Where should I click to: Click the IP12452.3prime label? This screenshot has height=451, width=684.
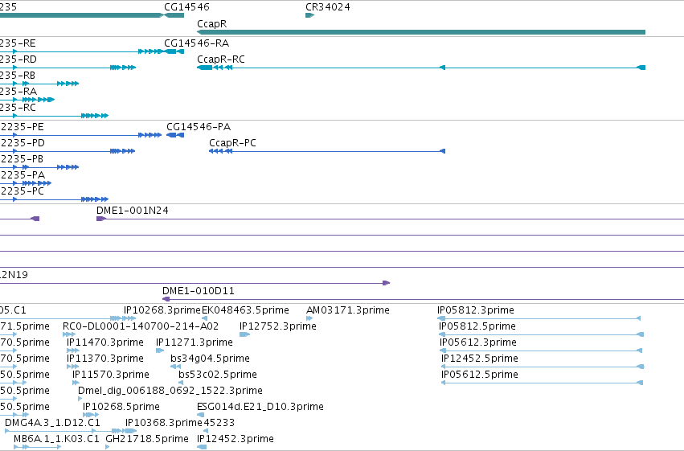(236, 439)
